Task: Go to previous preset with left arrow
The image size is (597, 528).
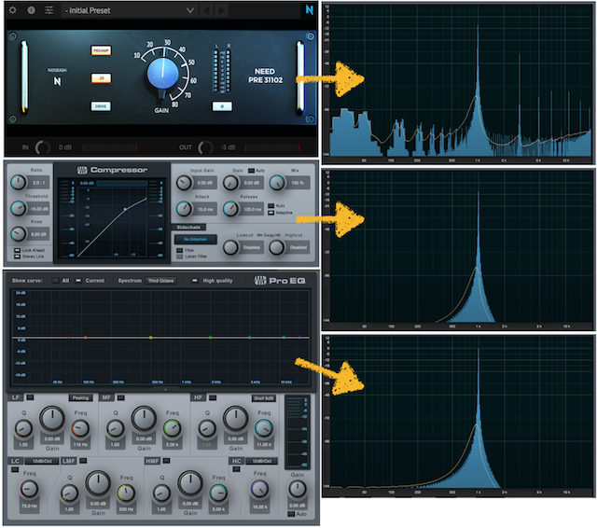Action: 206,10
